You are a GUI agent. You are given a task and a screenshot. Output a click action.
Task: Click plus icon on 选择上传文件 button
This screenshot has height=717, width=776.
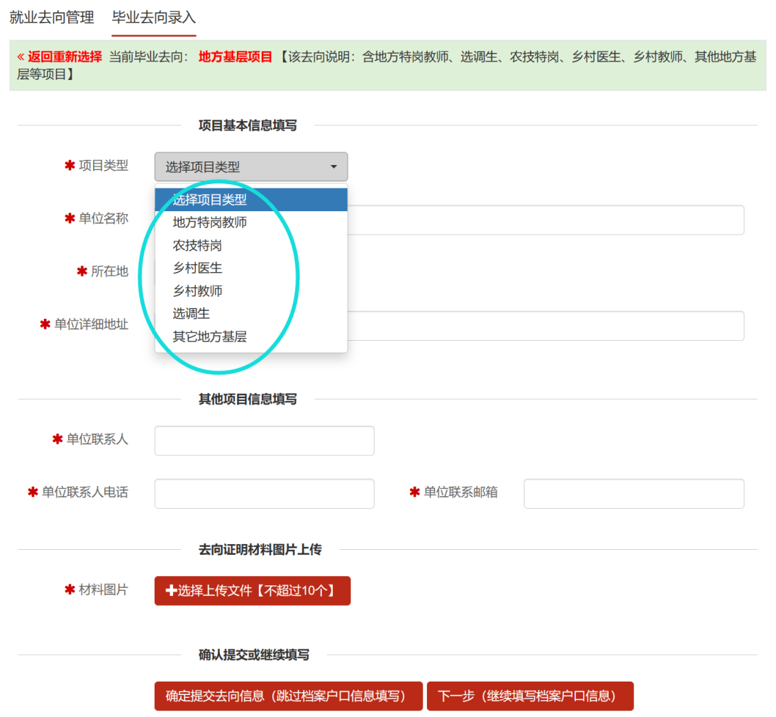(x=171, y=590)
